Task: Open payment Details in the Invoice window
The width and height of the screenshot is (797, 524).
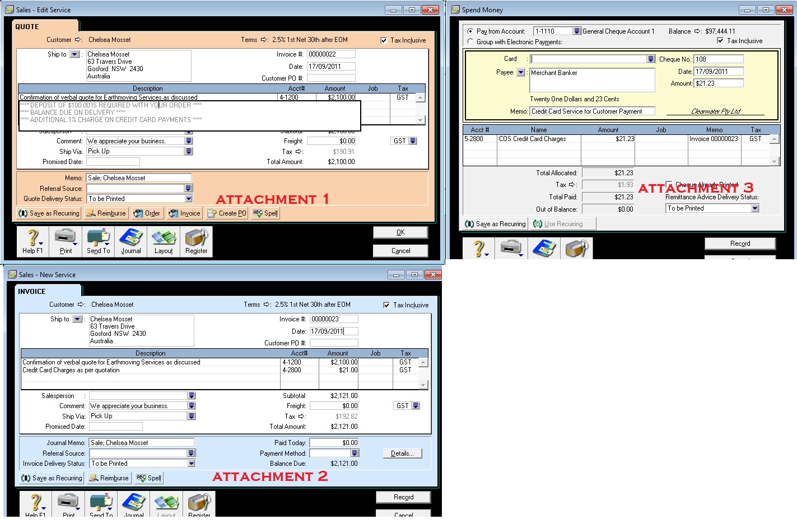Action: [x=402, y=453]
